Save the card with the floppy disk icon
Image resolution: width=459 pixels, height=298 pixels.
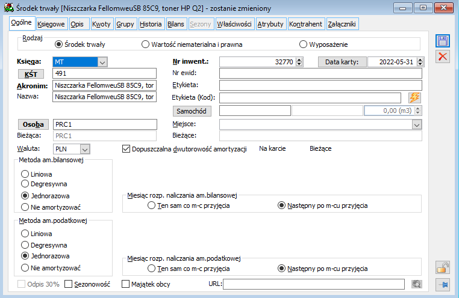pyautogui.click(x=442, y=41)
